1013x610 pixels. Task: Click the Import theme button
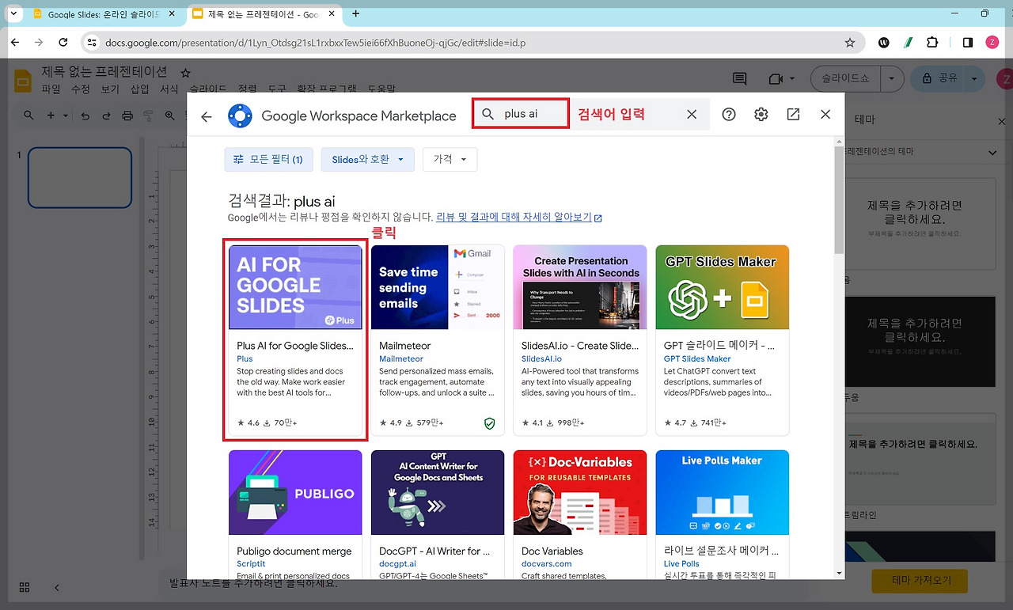(919, 580)
